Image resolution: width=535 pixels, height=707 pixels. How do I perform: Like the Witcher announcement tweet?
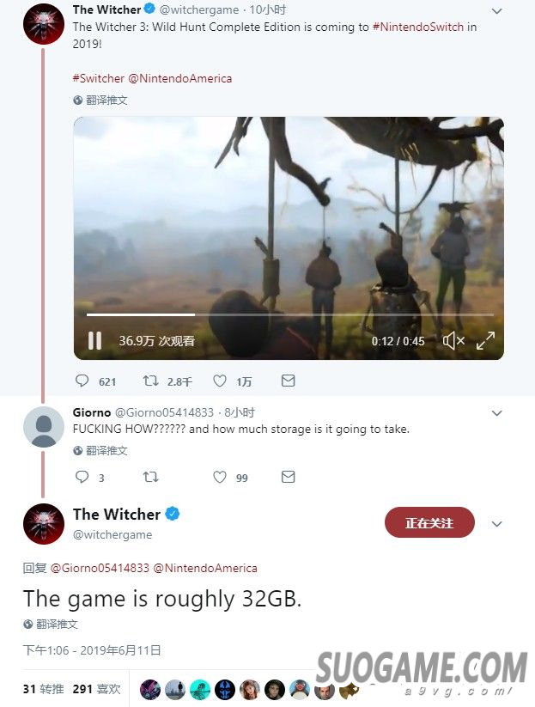point(220,381)
